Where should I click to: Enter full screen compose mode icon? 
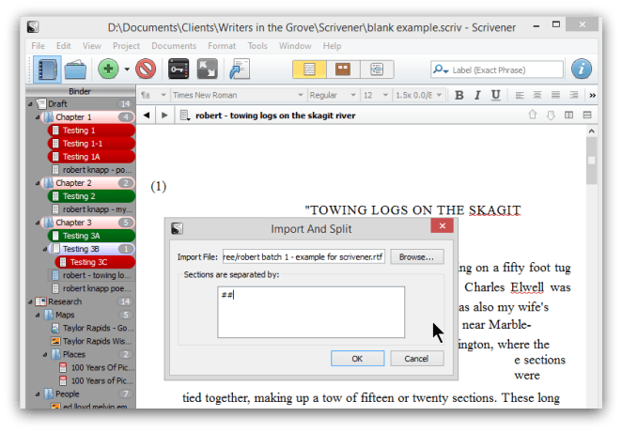[208, 69]
